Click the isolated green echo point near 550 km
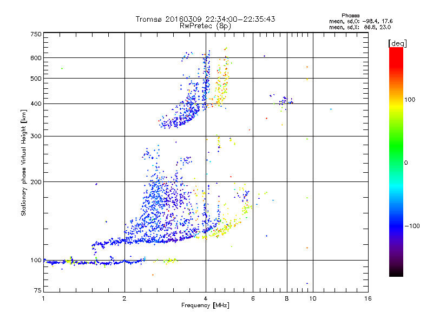This screenshot has width=433, height=325. click(62, 69)
